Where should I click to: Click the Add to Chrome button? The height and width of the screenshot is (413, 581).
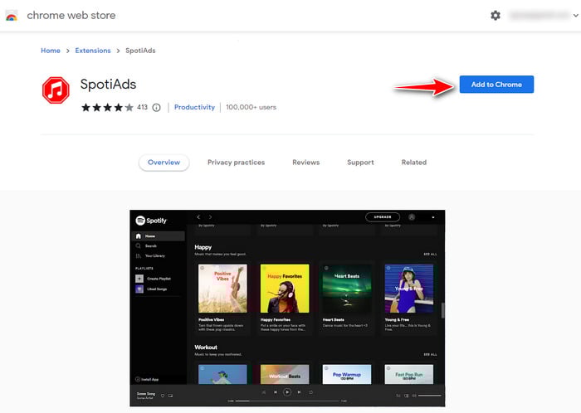coord(496,85)
